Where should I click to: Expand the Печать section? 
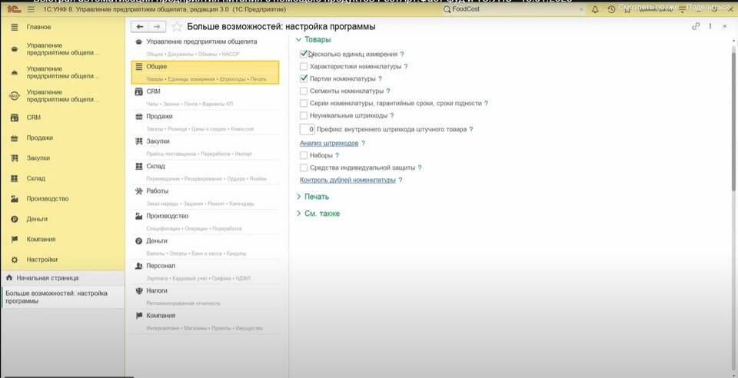tap(313, 197)
